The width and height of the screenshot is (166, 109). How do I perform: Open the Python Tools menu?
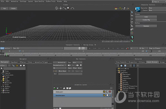pyautogui.click(x=51, y=1)
